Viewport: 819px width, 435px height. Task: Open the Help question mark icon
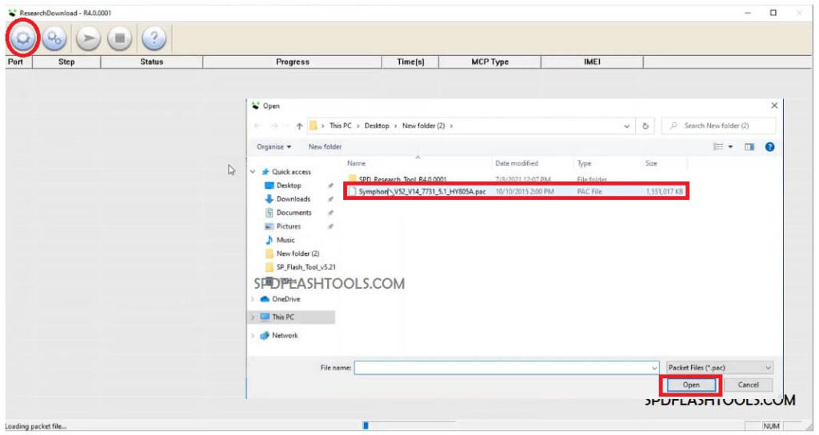coord(154,38)
